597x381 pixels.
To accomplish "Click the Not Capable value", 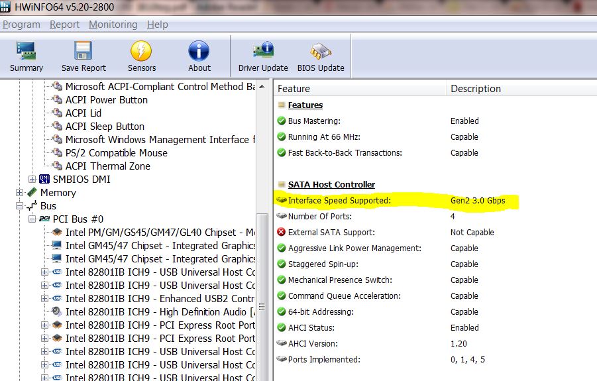I will [472, 232].
